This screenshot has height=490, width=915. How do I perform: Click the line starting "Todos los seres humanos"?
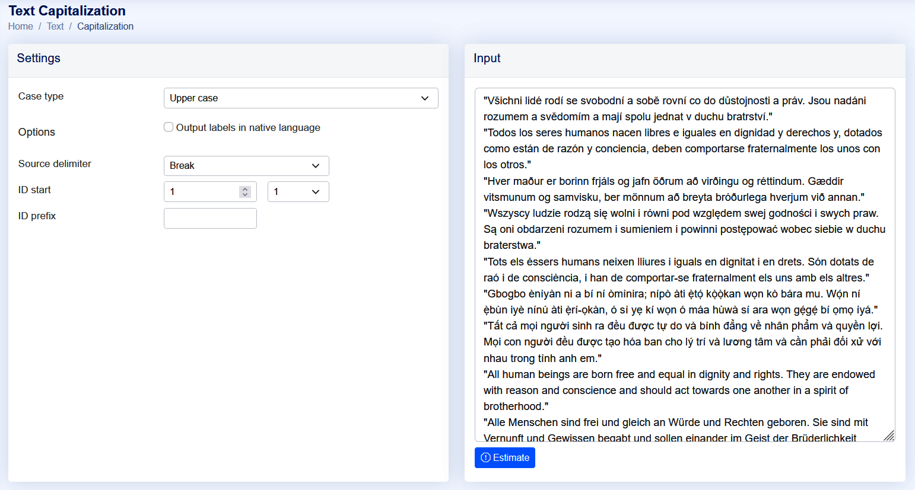click(x=683, y=133)
